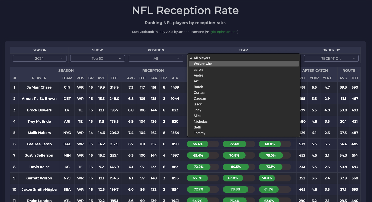Open the @josephmamone Twitter link
This screenshot has width=372, height=202.
pyautogui.click(x=223, y=32)
